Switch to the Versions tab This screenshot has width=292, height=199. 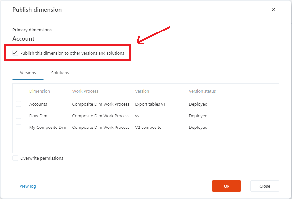(x=28, y=73)
